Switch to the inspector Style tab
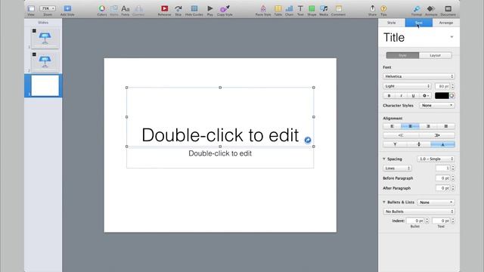484x272 pixels. click(392, 23)
